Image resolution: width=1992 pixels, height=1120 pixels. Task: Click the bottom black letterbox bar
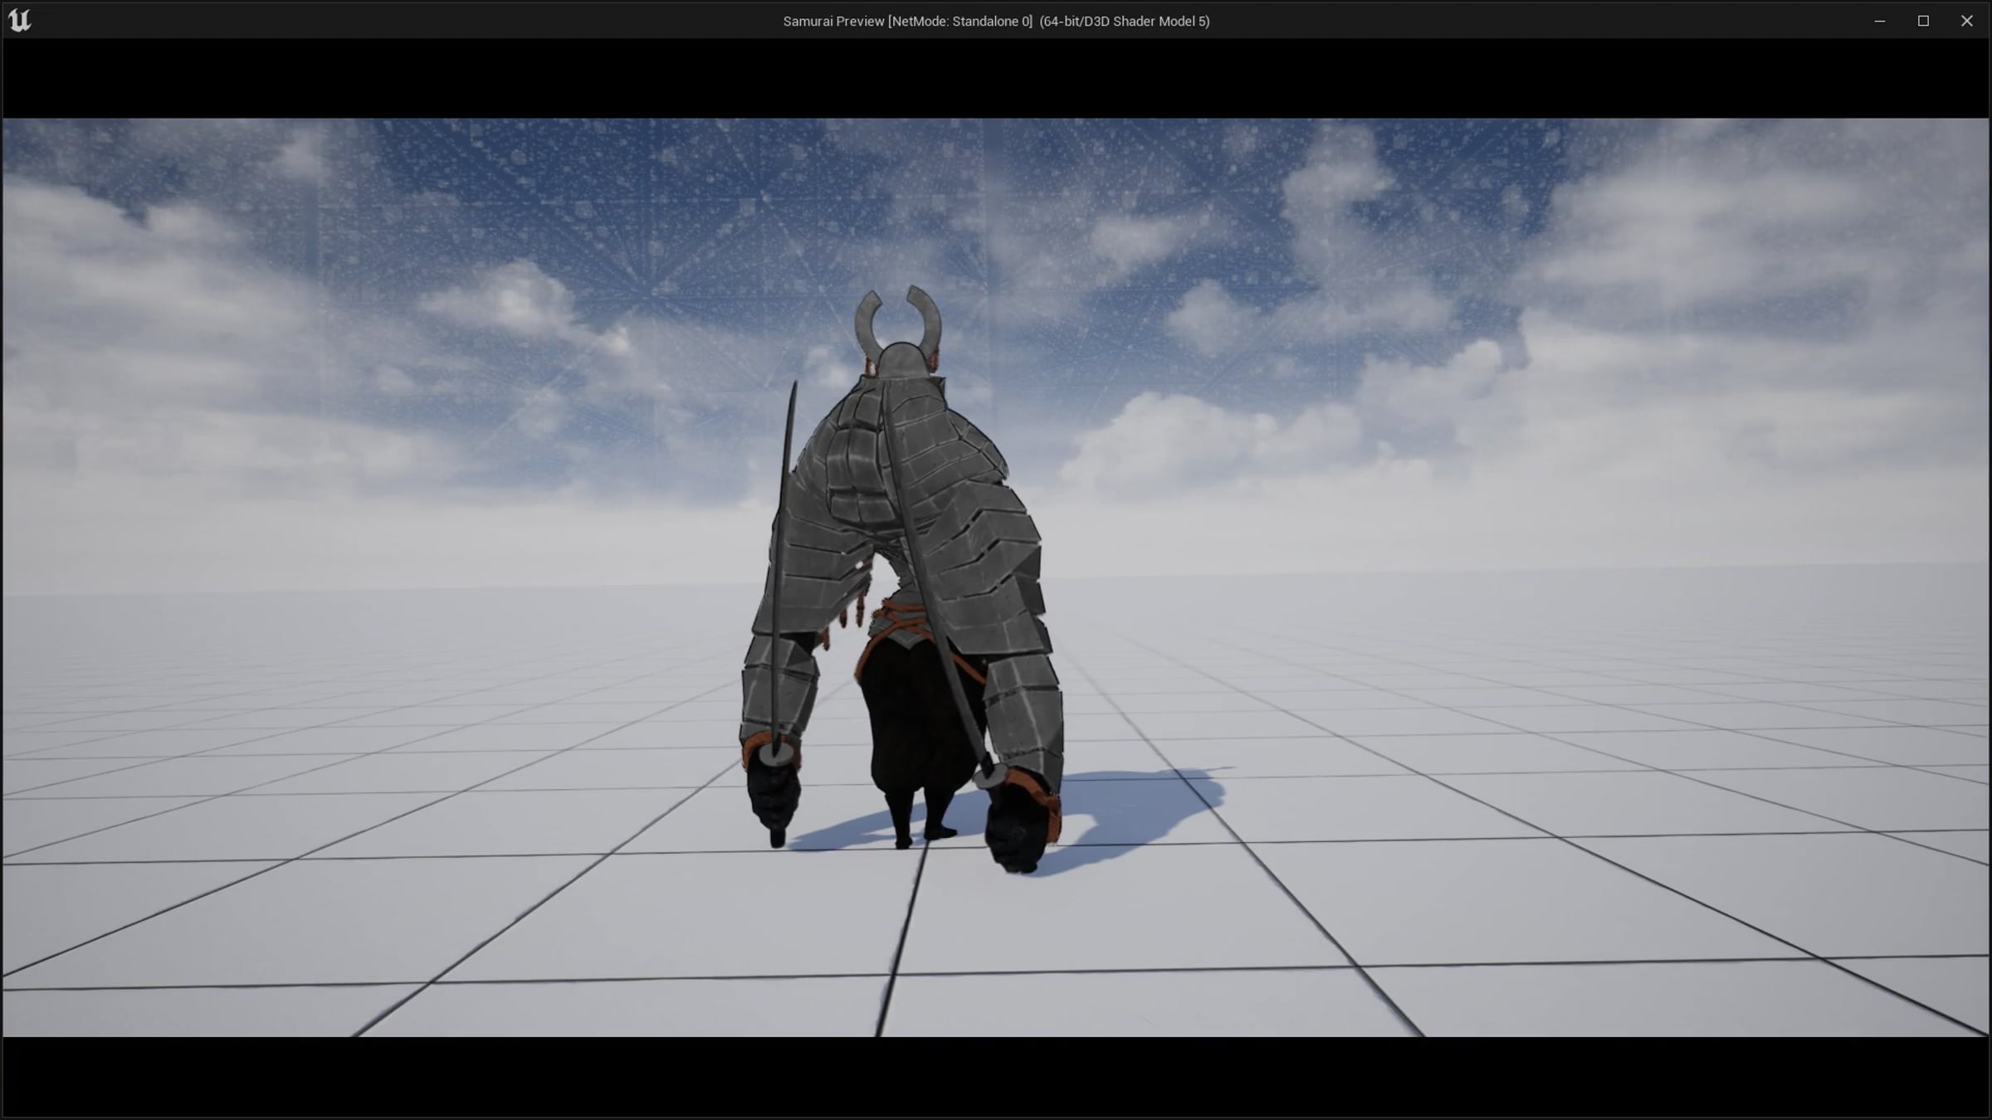[996, 1077]
